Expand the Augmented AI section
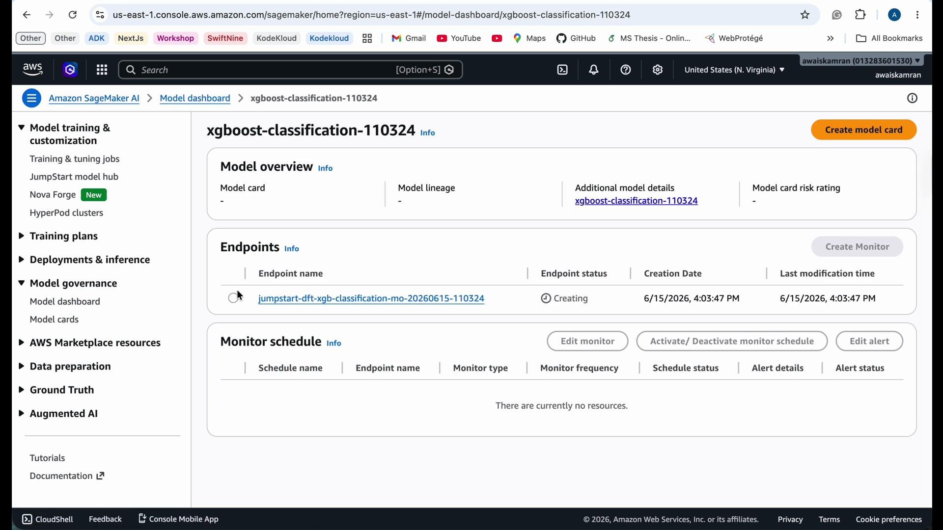Screen dimensions: 943x530 pyautogui.click(x=21, y=414)
